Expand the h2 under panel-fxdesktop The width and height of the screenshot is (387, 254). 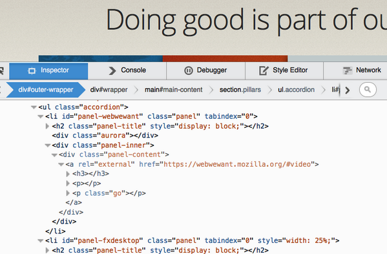point(47,250)
